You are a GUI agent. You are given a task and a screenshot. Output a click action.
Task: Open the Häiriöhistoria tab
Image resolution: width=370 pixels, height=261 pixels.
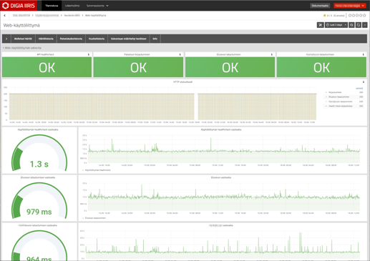[46, 39]
